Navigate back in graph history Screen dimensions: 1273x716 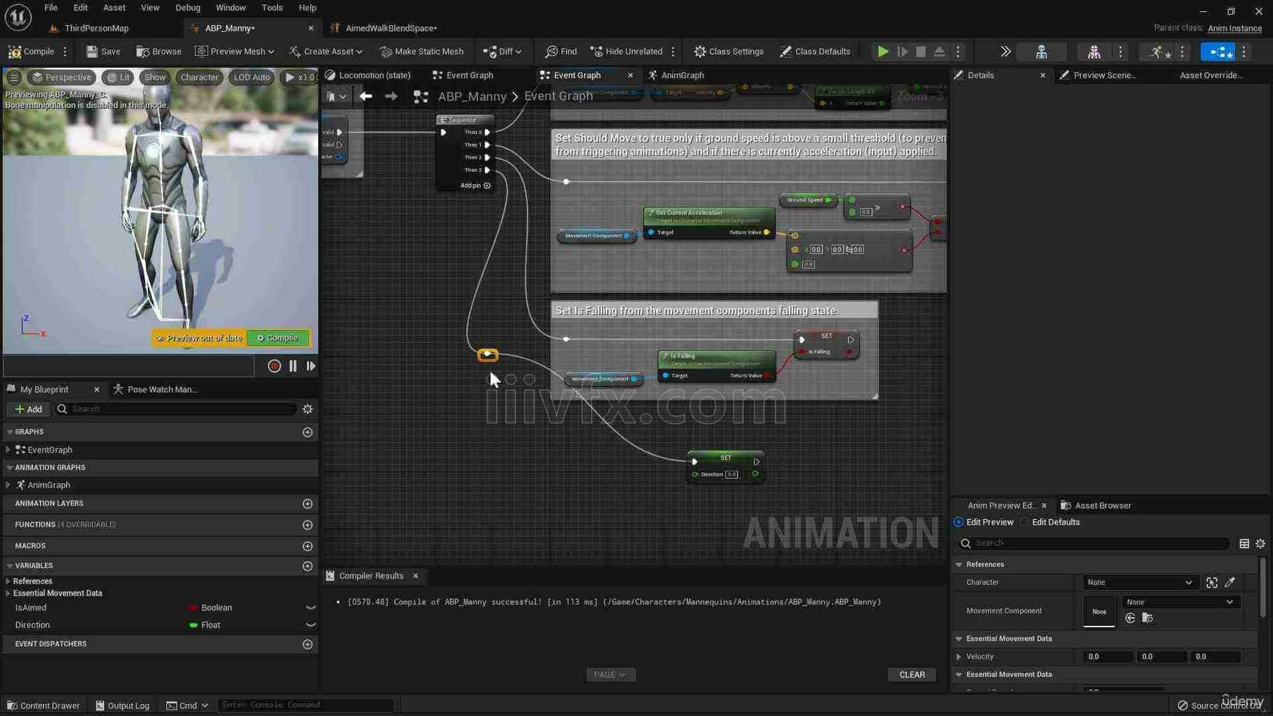(365, 96)
